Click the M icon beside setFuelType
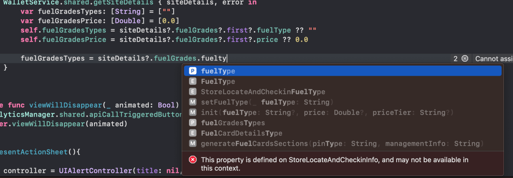 point(193,102)
